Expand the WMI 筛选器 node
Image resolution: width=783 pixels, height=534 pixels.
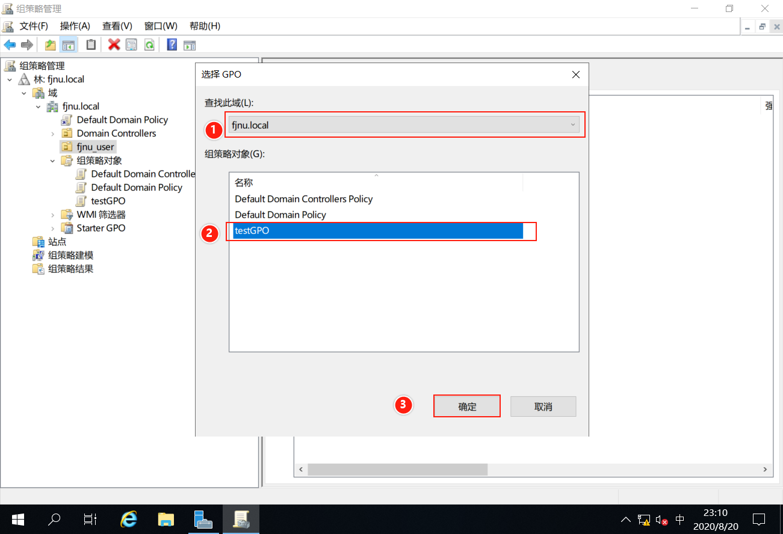(x=53, y=215)
